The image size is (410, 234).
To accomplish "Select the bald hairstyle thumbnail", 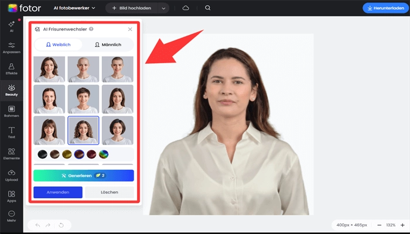I will pos(83,69).
